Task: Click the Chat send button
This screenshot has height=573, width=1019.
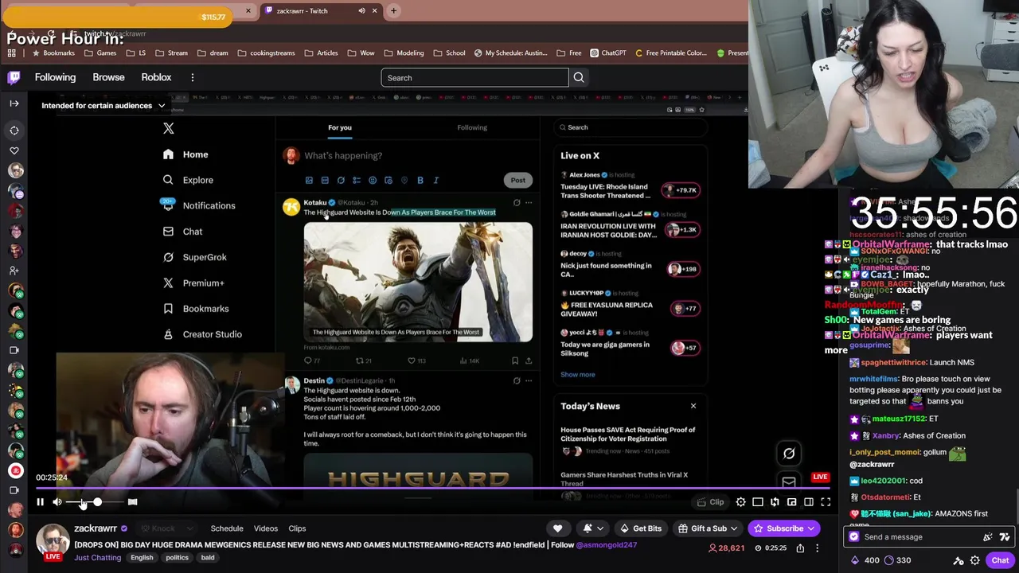Action: point(1000,560)
